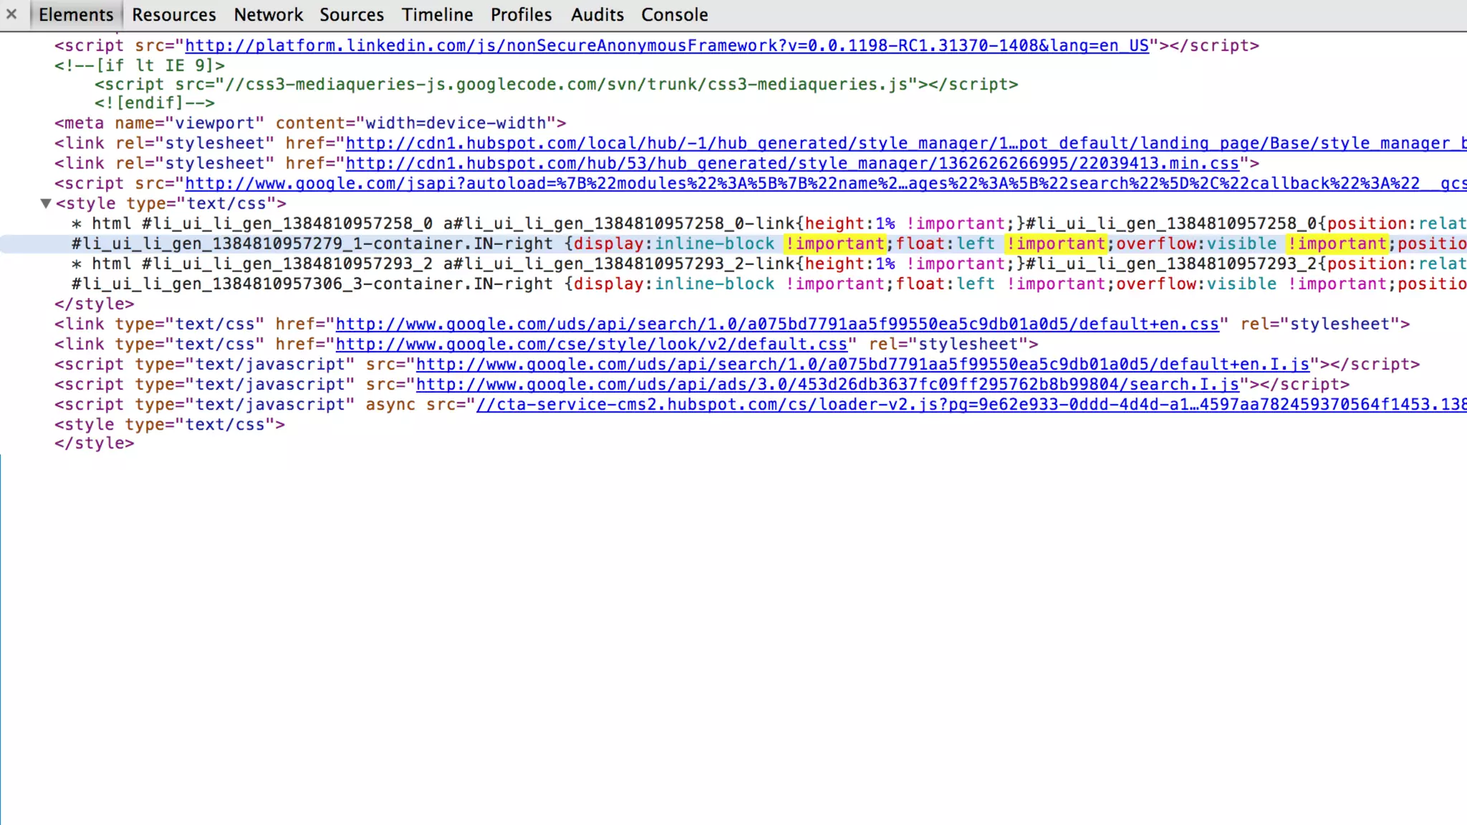The height and width of the screenshot is (825, 1467).
Task: Open the ads search.I.js script link
Action: pyautogui.click(x=827, y=385)
